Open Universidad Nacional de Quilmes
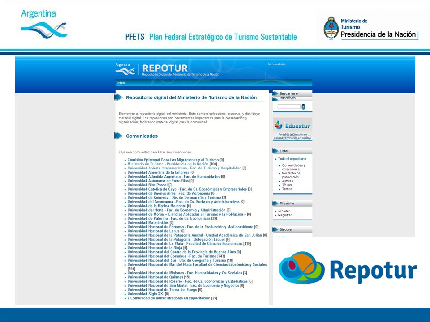 point(155,277)
